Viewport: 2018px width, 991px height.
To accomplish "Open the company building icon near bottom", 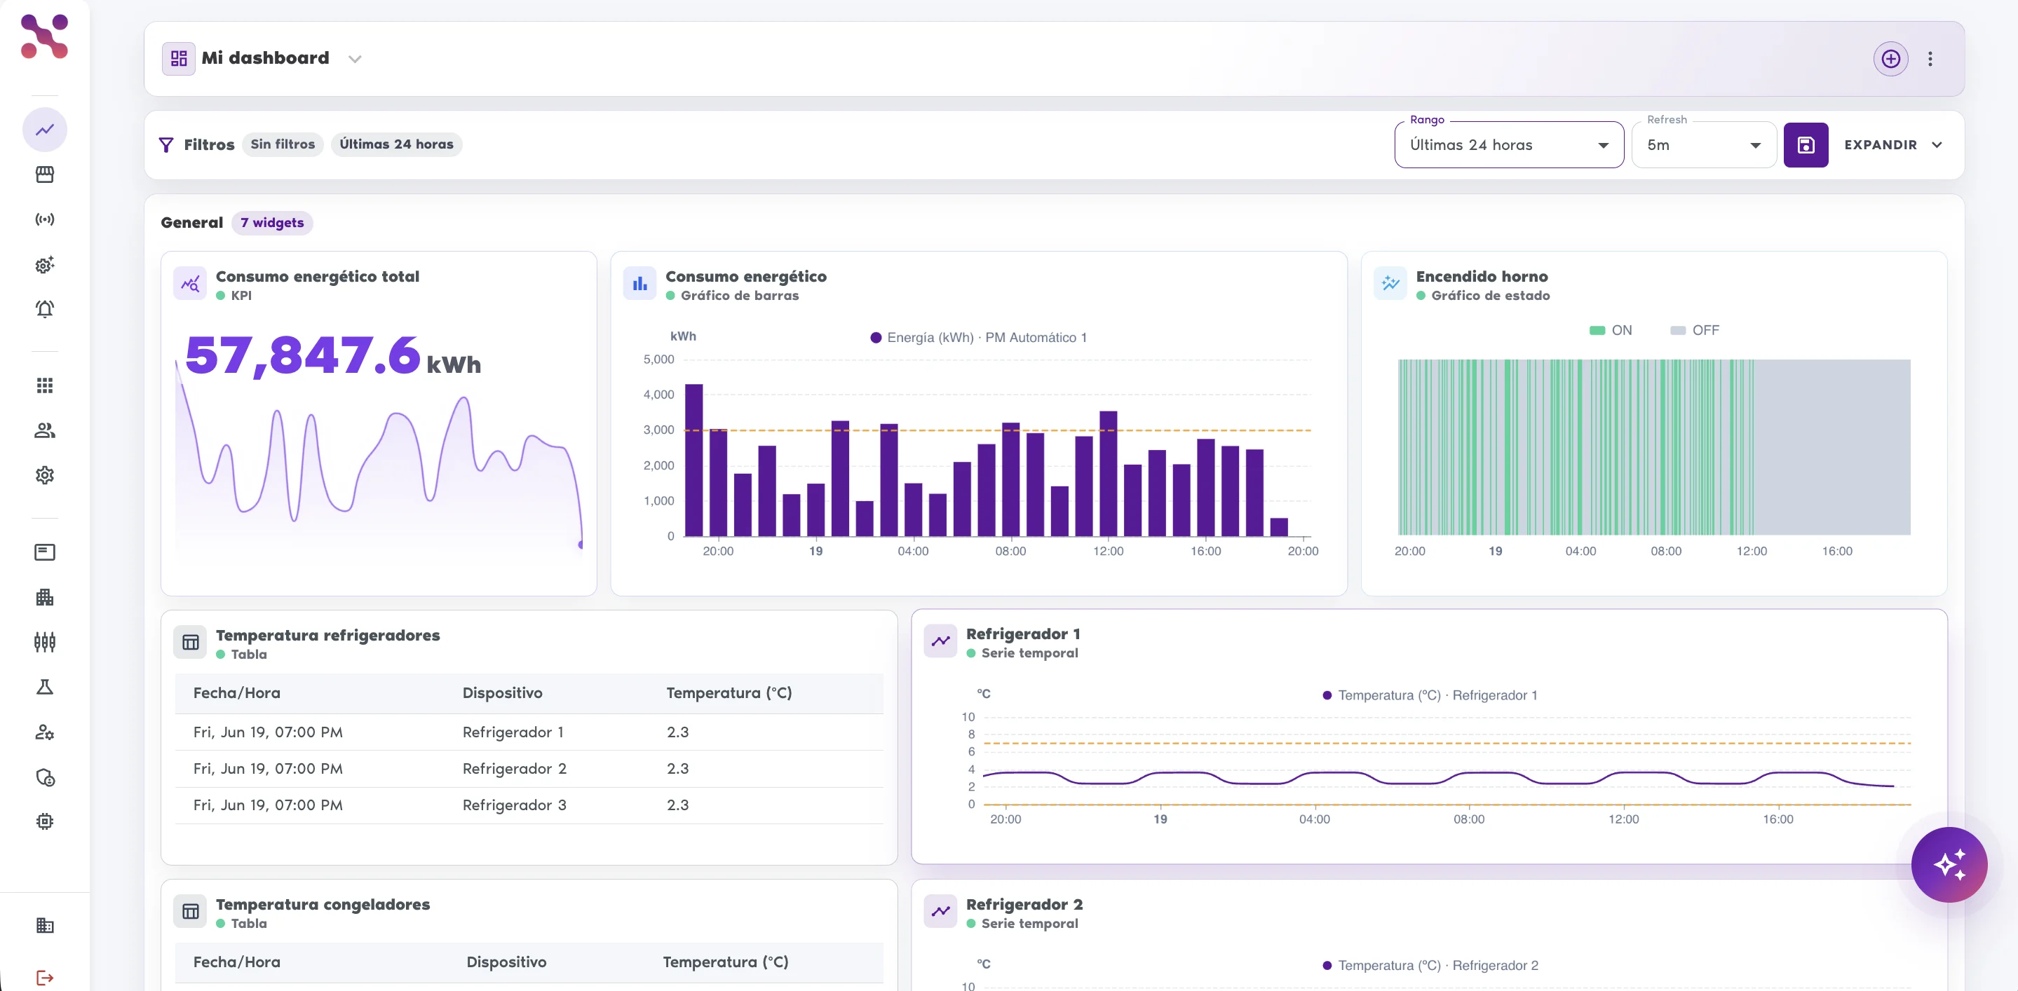I will click(45, 925).
